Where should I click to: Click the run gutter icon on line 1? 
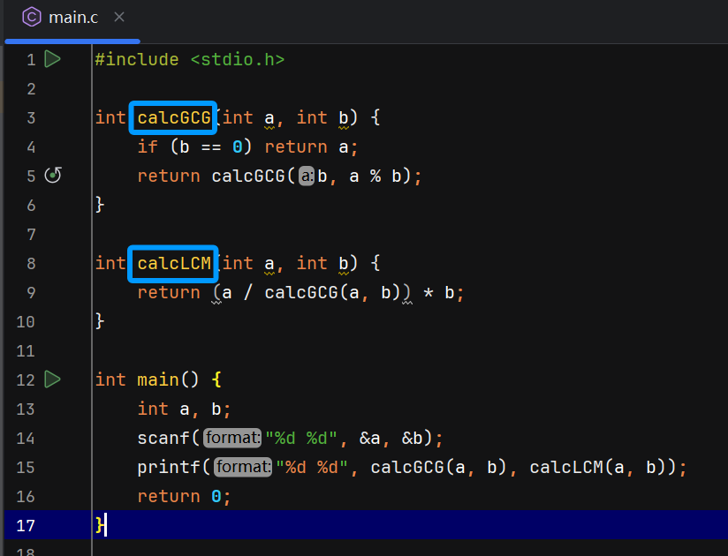(52, 59)
